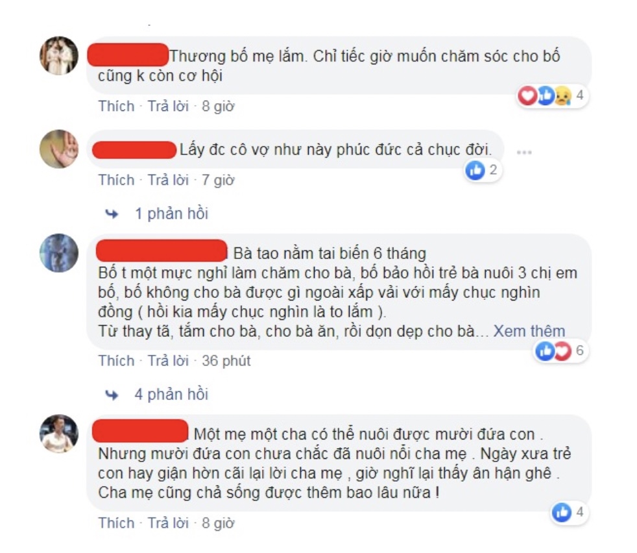Screen dimensions: 637x553
Task: Click 'Trả lời' under the last comment
Action: pyautogui.click(x=168, y=523)
